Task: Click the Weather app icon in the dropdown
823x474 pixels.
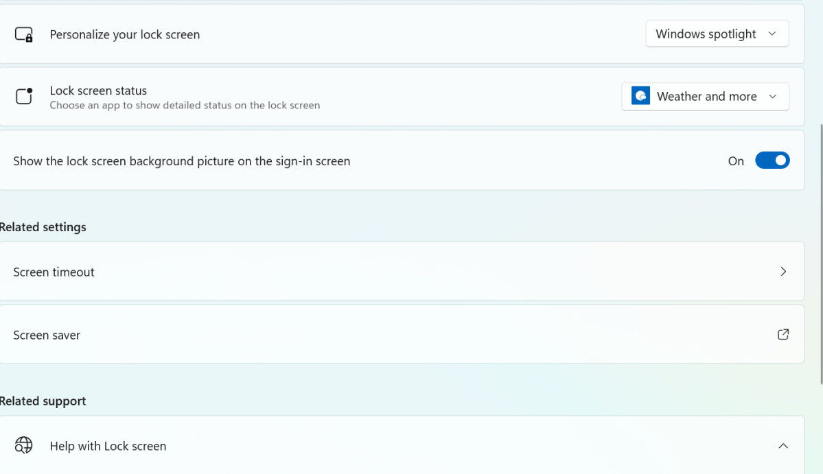Action: click(640, 96)
